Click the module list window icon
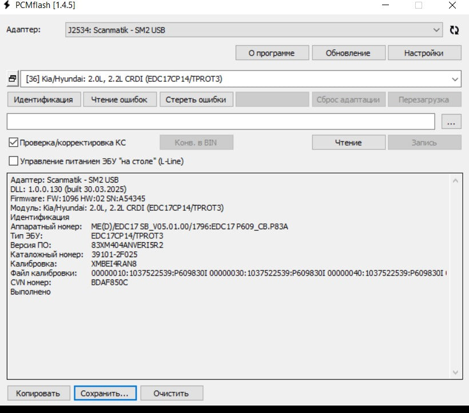This screenshot has height=413, width=469. pyautogui.click(x=13, y=78)
